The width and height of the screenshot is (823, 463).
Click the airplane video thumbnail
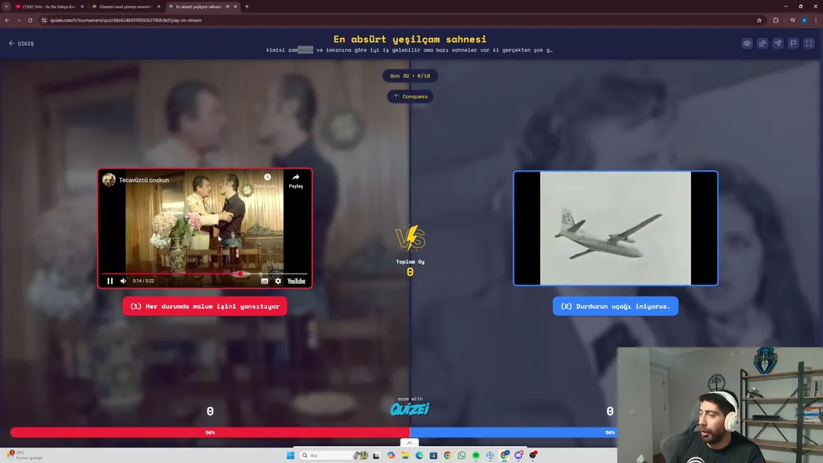615,228
